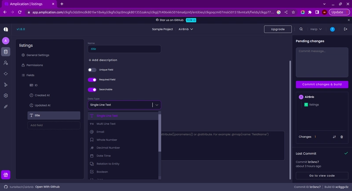Image resolution: width=352 pixels, height=191 pixels.
Task: Open the blue user profile avatar
Action: pyautogui.click(x=333, y=29)
